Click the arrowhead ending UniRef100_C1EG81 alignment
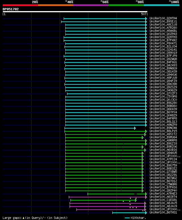The height and width of the screenshot is (220, 182). 136,200
